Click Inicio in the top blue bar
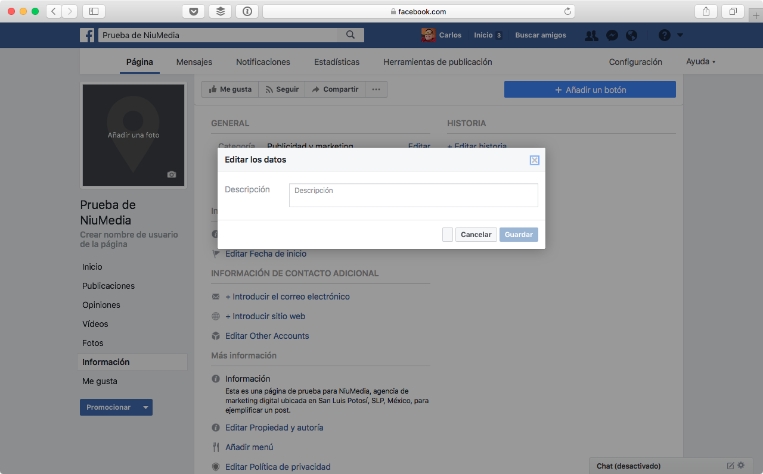The height and width of the screenshot is (474, 763). coord(483,35)
